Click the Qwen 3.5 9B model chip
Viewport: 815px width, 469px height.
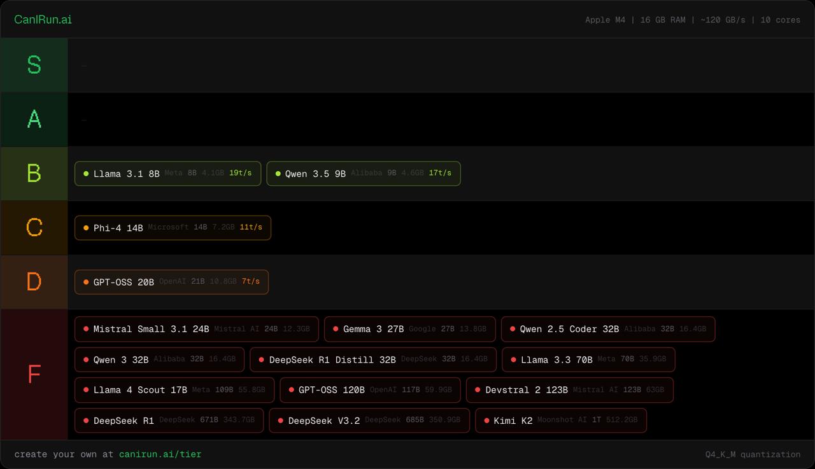coord(363,174)
